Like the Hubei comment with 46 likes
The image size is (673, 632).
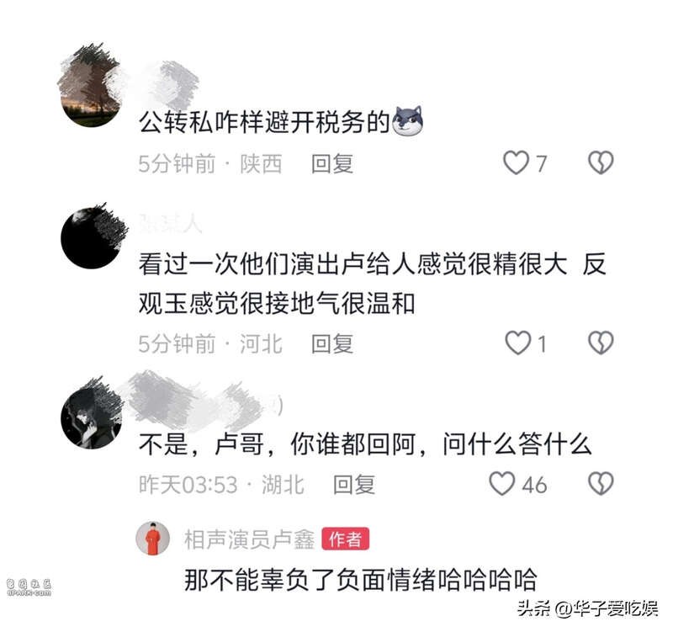tap(502, 483)
